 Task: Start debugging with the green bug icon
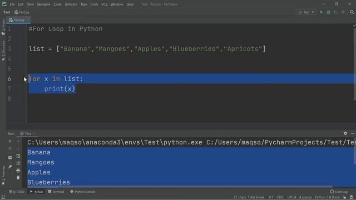coord(328,12)
